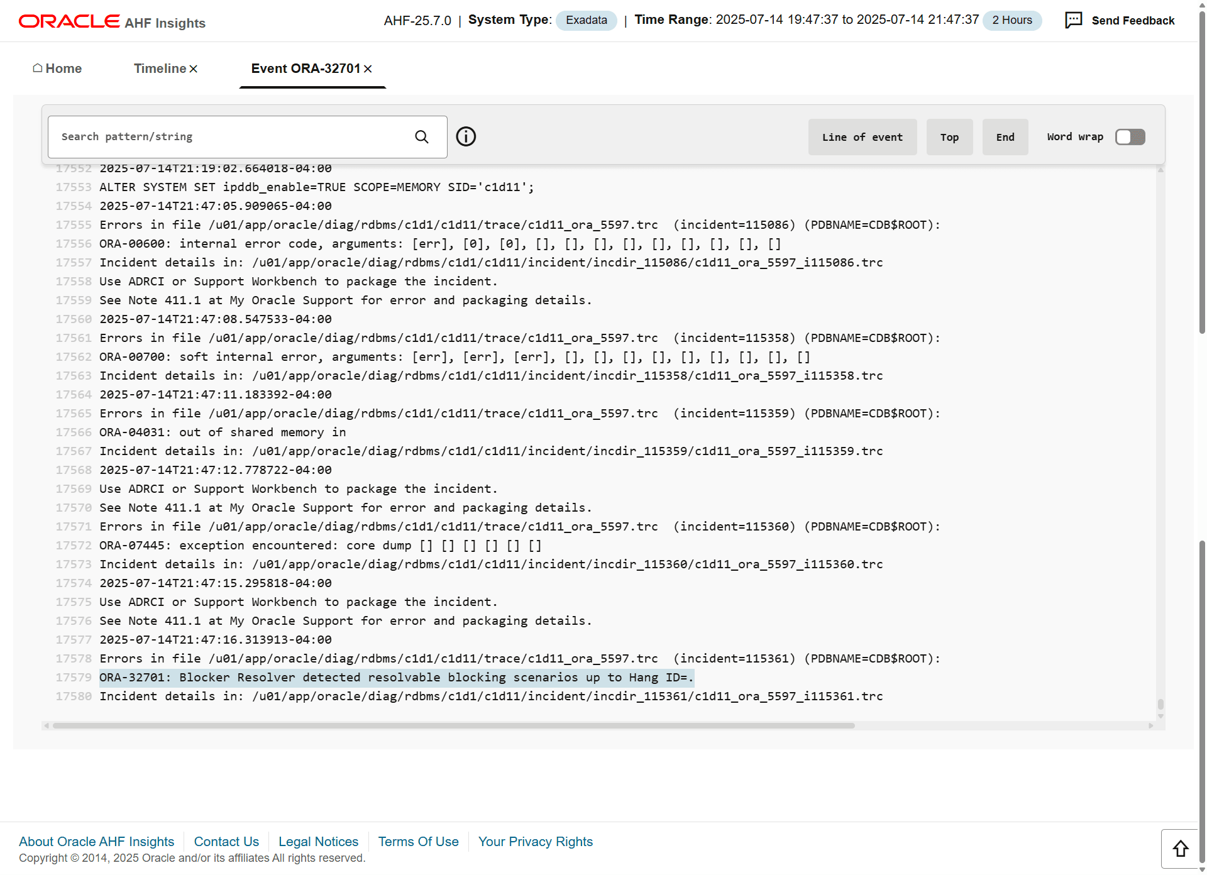
Task: Click the incident=115361 Errors in file line
Action: [x=519, y=659]
